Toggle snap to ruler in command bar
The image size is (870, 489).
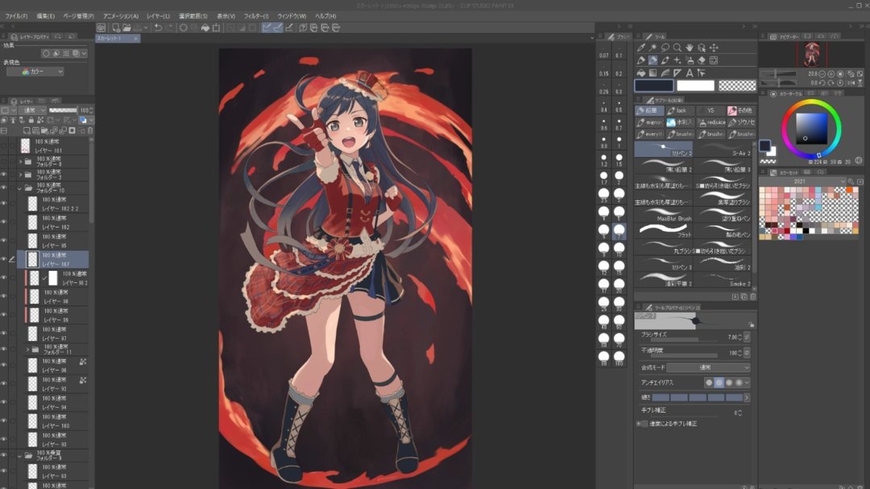pos(267,27)
